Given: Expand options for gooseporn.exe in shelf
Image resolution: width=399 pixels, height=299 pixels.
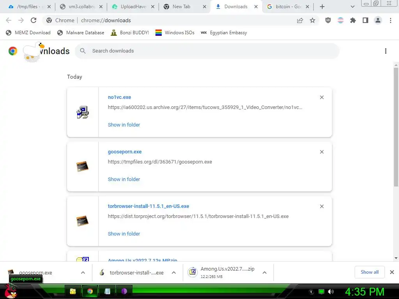Looking at the screenshot, I should tap(83, 273).
